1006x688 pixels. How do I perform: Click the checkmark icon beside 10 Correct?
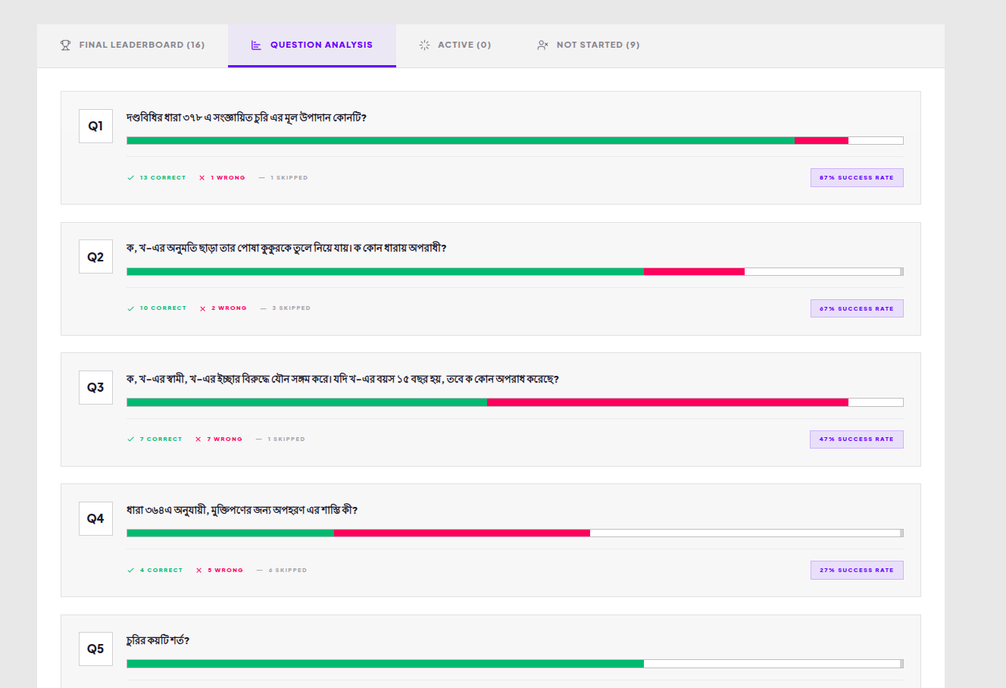pyautogui.click(x=131, y=308)
